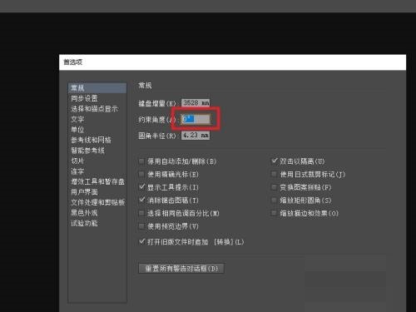
Task: Uncheck 消除锯齿图稿 option
Action: (141, 201)
